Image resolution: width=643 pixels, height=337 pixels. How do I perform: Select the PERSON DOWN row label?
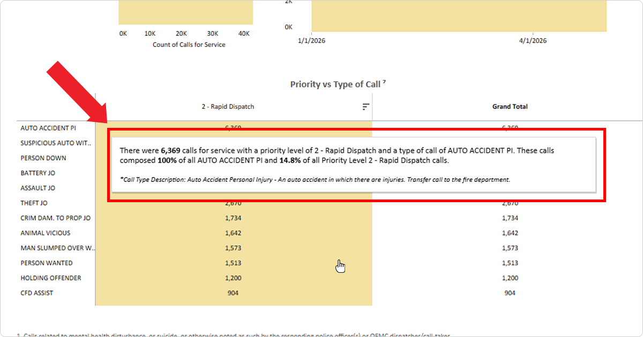coord(43,158)
